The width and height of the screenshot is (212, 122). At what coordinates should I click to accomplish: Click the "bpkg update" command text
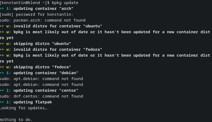pos(65,3)
